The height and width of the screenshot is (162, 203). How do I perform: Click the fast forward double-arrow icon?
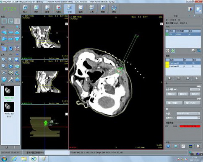[10, 39]
